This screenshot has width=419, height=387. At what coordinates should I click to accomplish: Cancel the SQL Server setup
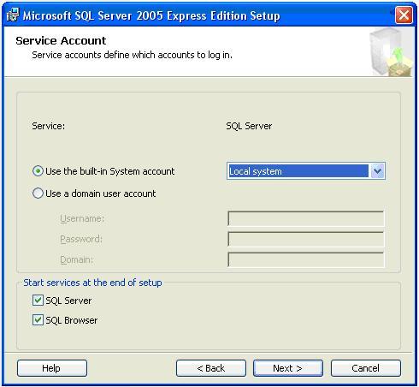coord(366,368)
